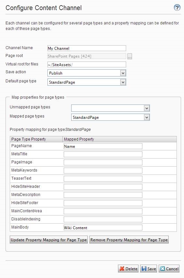Click Update Property Mapping for Page Type

[49, 240]
